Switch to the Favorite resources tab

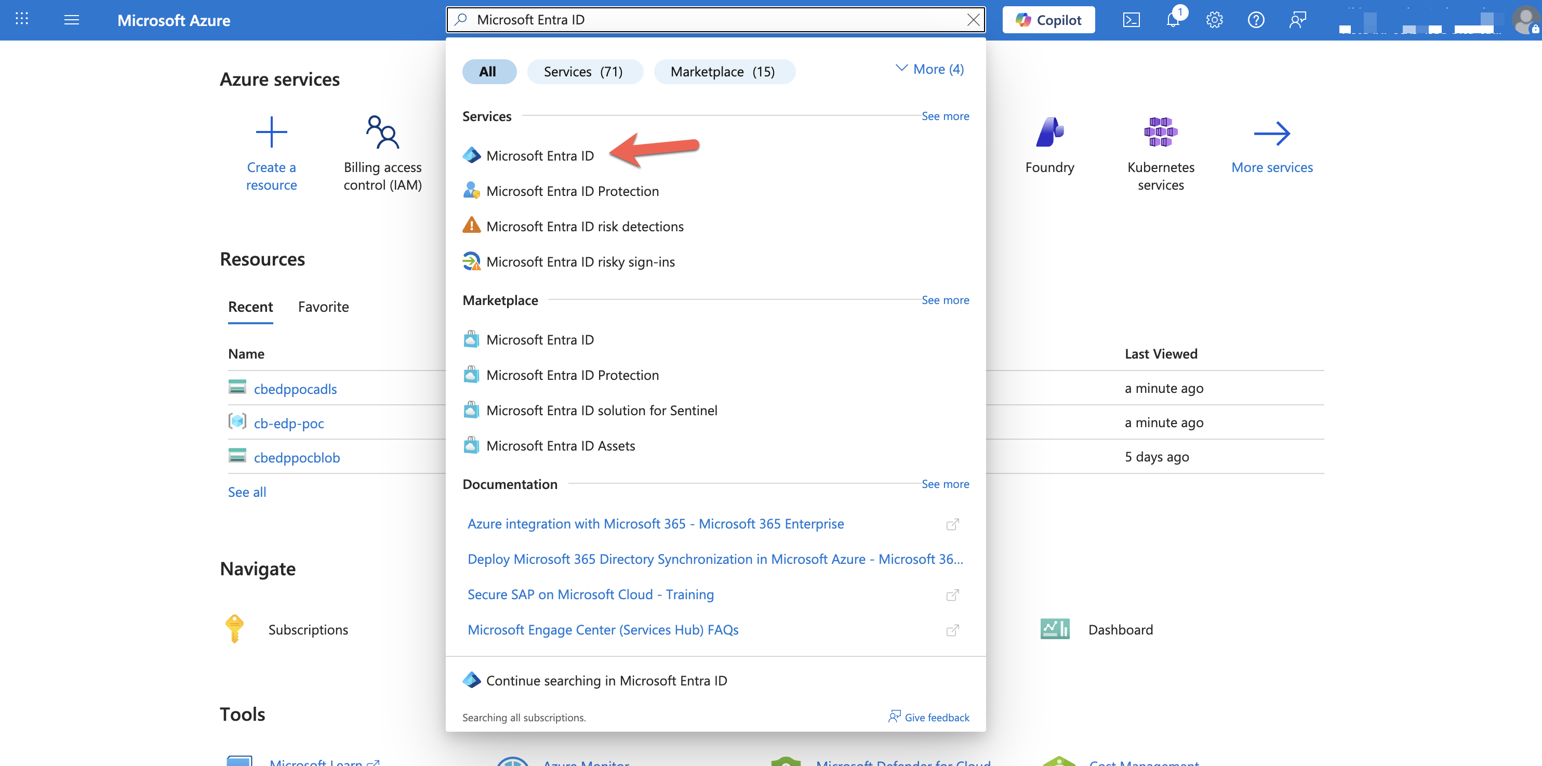coord(323,307)
